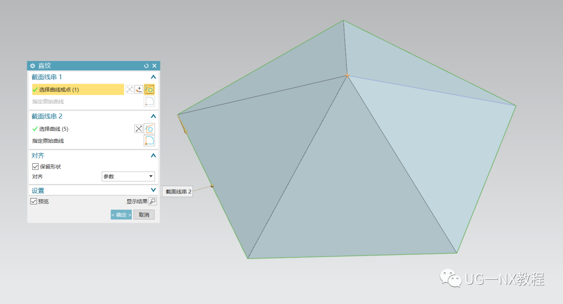Select the 选择曲线 (5) row
Screen dimensions: 563x304
pyautogui.click(x=82, y=129)
